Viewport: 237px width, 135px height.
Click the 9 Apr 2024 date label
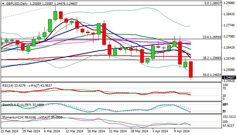tap(181, 132)
